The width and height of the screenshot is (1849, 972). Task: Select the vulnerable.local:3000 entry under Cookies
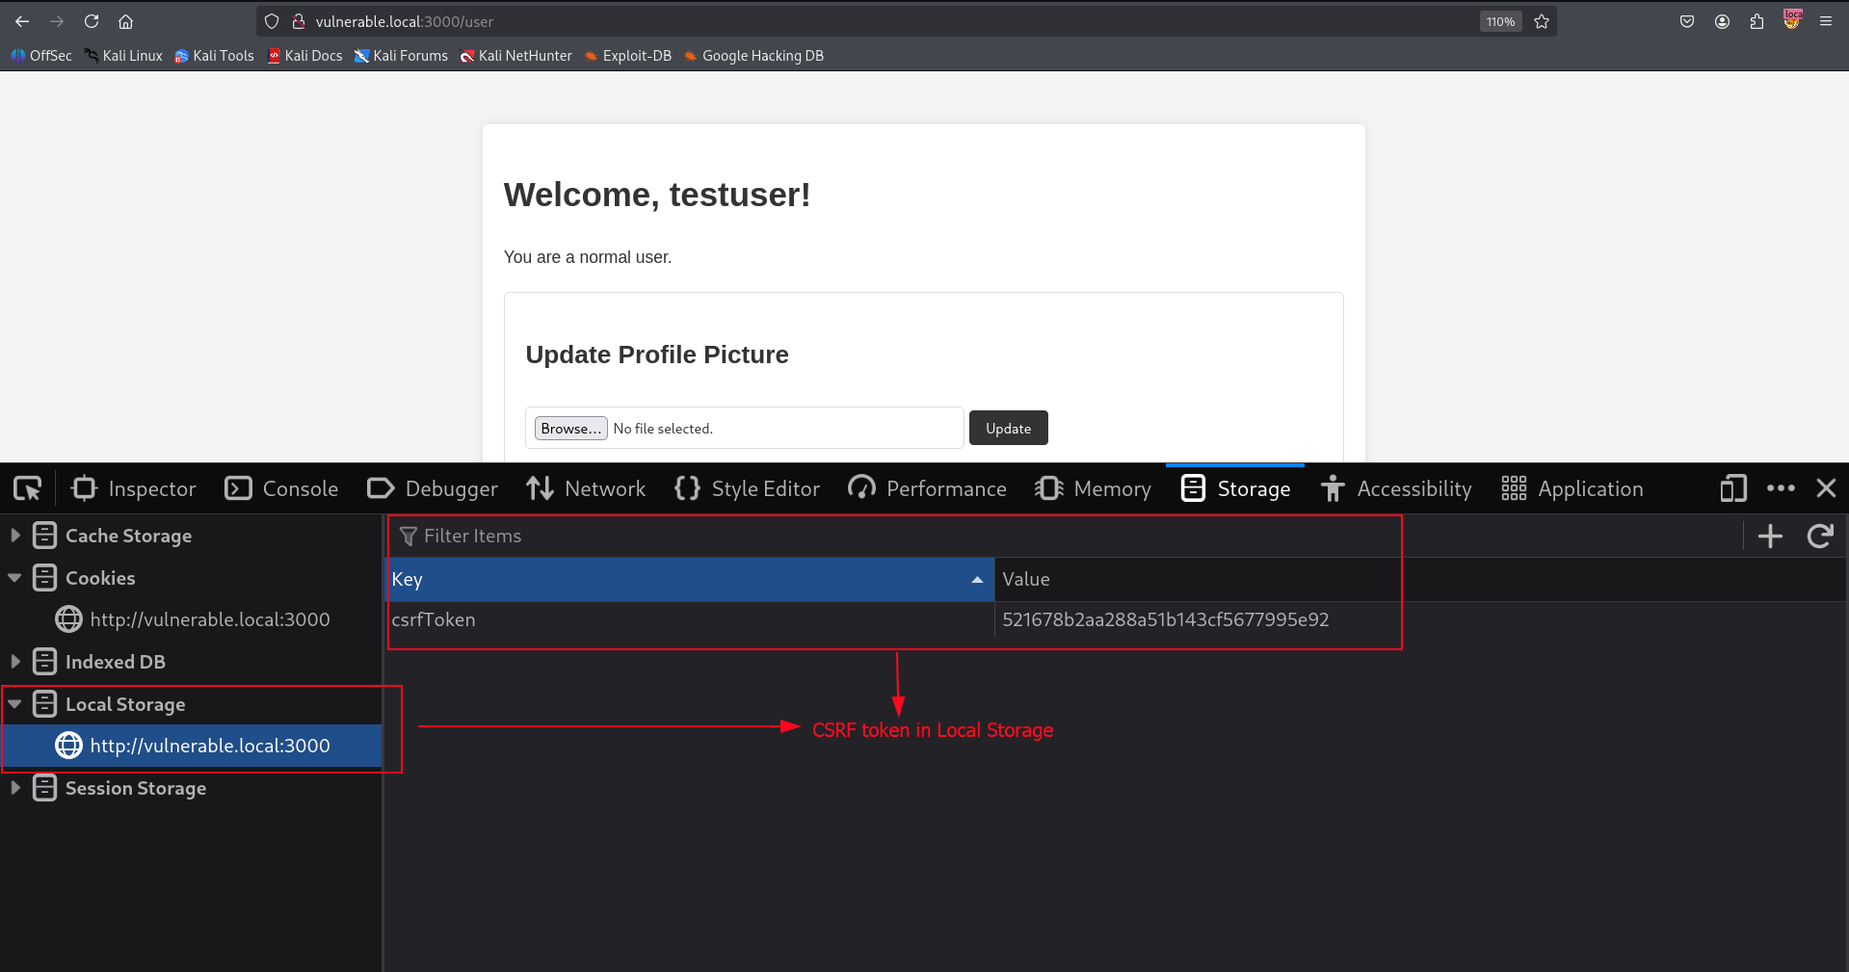(209, 619)
